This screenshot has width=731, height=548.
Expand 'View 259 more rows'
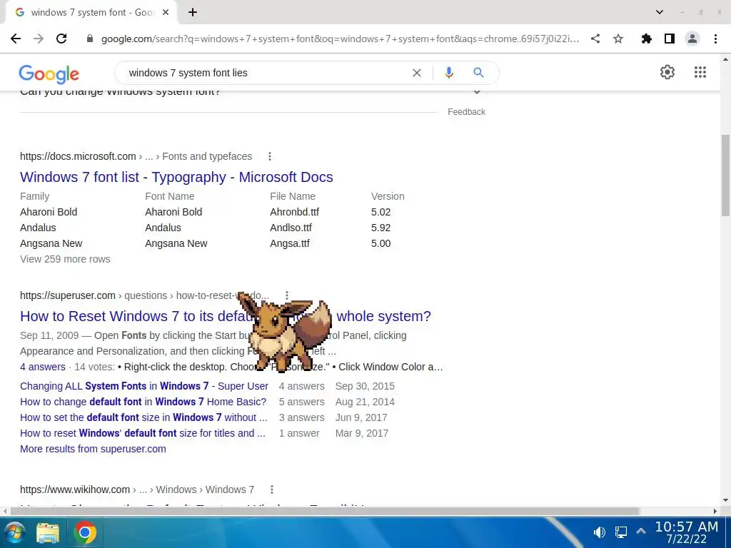point(65,259)
